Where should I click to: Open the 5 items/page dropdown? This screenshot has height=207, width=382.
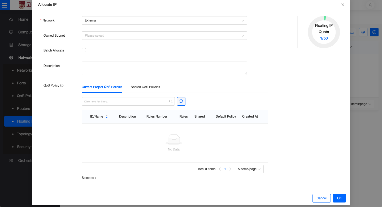click(x=249, y=169)
